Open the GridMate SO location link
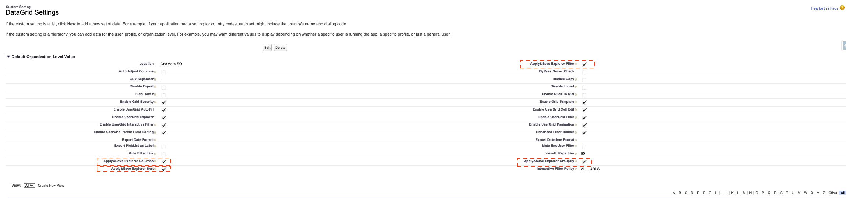Viewport: 849px width, 198px height. pyautogui.click(x=171, y=64)
